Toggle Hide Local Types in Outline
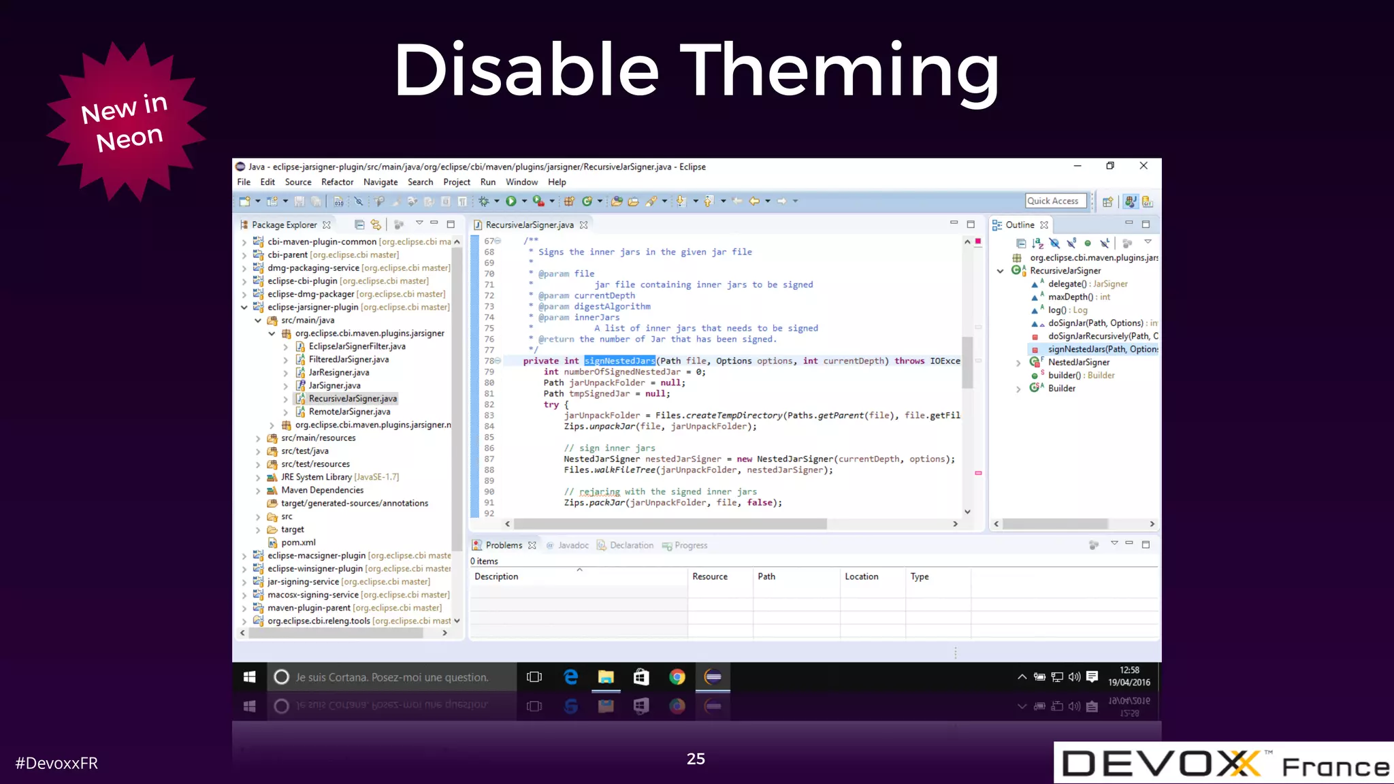Screen dimensions: 1394x784 [1105, 243]
